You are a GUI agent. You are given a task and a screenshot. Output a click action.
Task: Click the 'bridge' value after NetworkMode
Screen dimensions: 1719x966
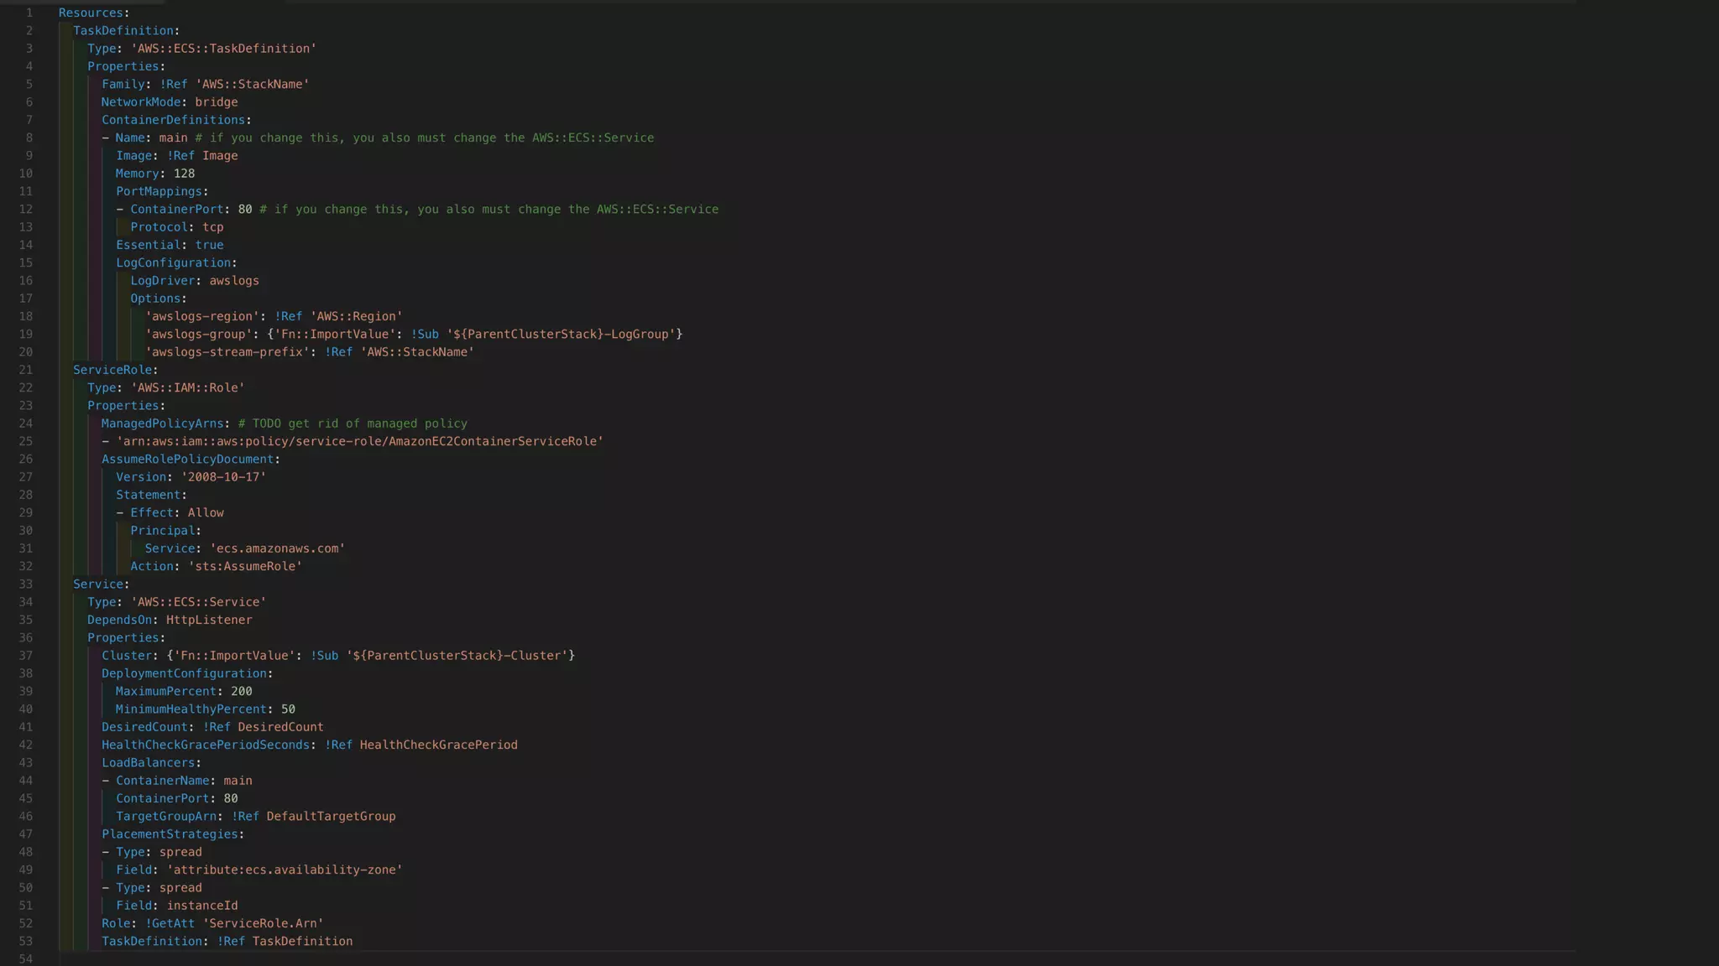click(216, 102)
